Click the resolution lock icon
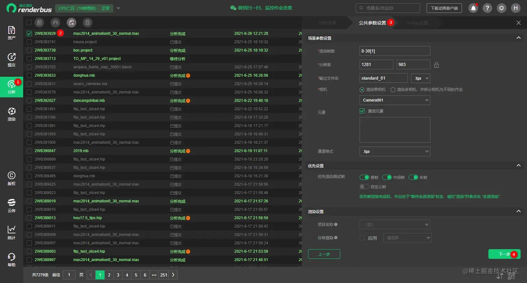 (436, 65)
